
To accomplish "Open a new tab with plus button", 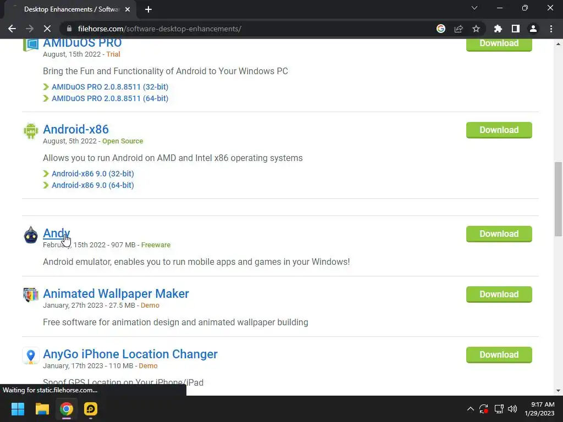I will [x=148, y=9].
